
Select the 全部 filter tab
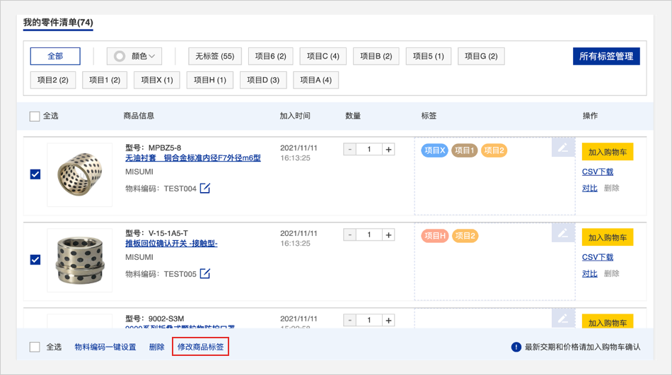click(55, 56)
